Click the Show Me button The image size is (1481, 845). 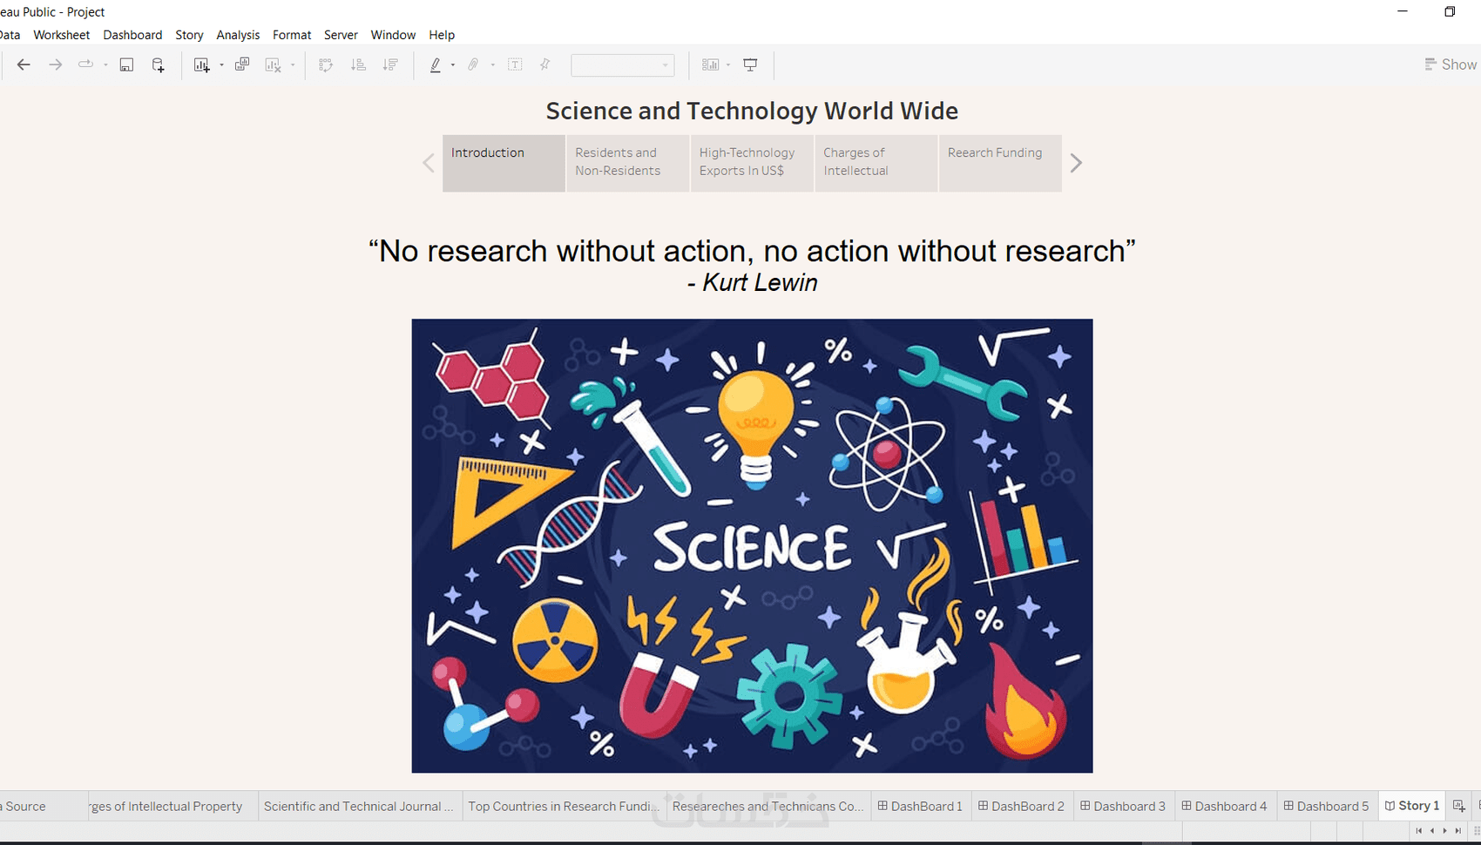point(1451,64)
